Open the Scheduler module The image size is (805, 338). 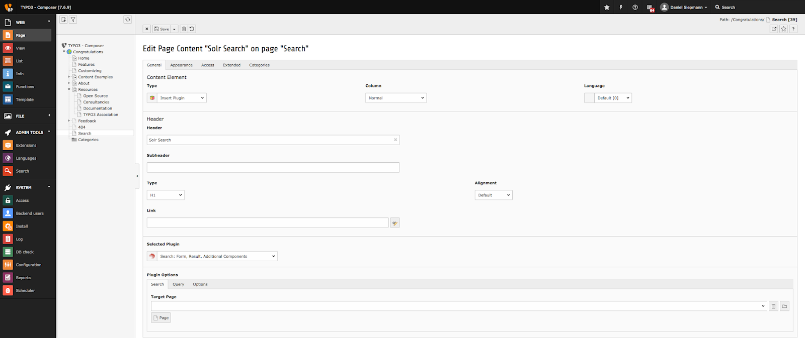(26, 291)
